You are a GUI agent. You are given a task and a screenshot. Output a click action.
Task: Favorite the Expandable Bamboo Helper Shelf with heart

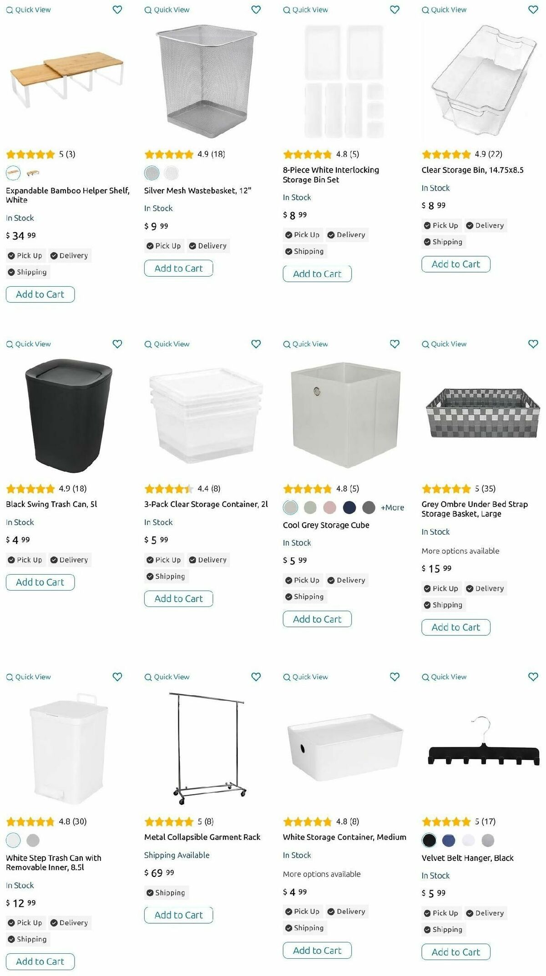tap(117, 10)
